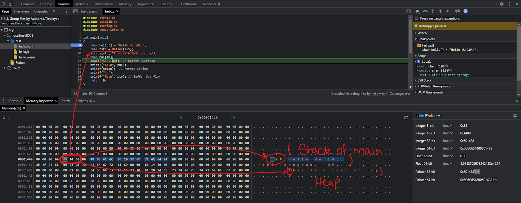Viewport: 521px width, 203px height.
Task: Open drawer three-dot menu
Action: (x=4, y=101)
